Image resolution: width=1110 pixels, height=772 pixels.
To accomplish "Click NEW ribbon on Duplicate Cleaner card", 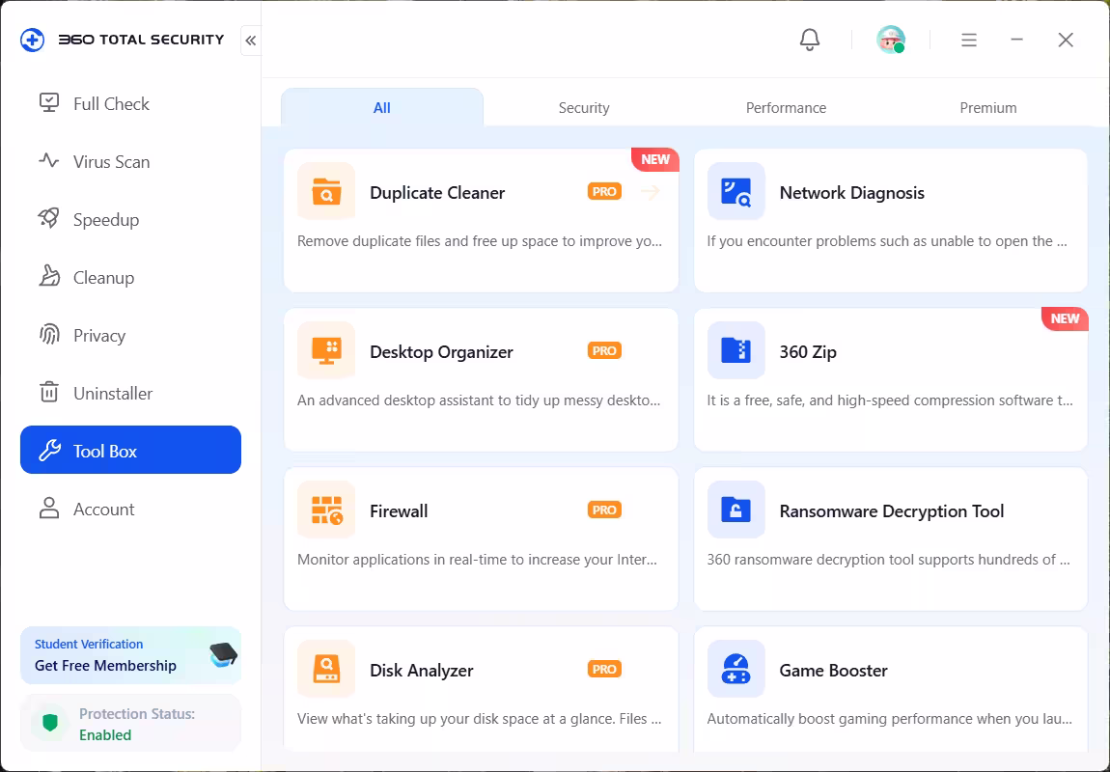I will pyautogui.click(x=656, y=159).
